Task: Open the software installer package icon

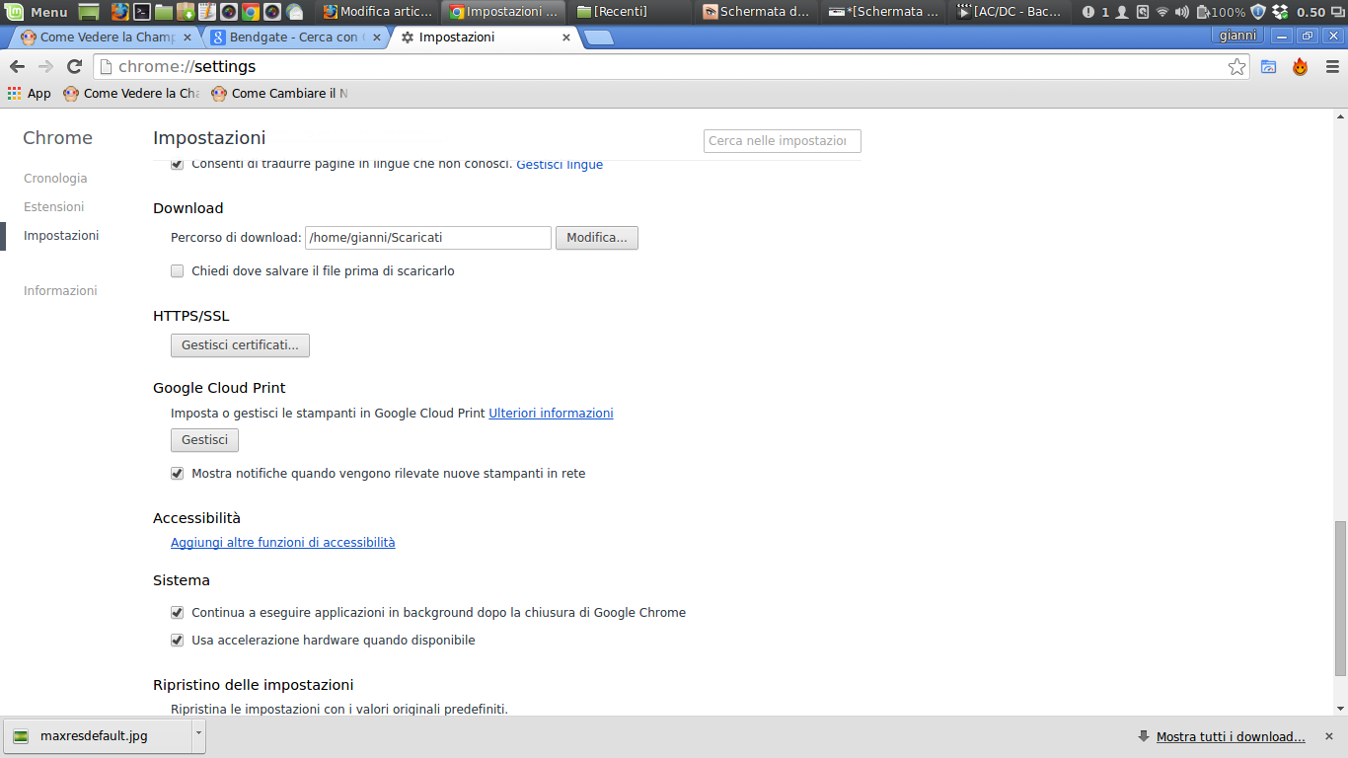Action: click(x=186, y=12)
